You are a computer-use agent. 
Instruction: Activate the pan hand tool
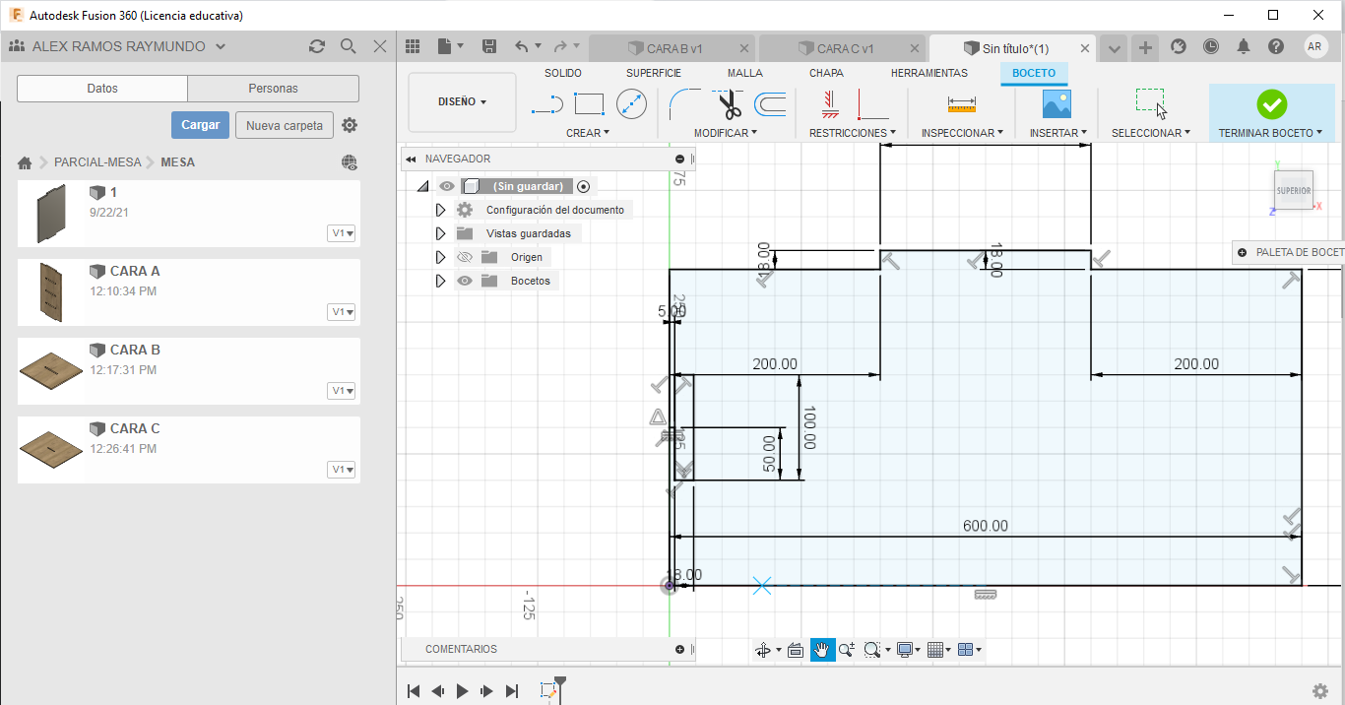pos(821,650)
